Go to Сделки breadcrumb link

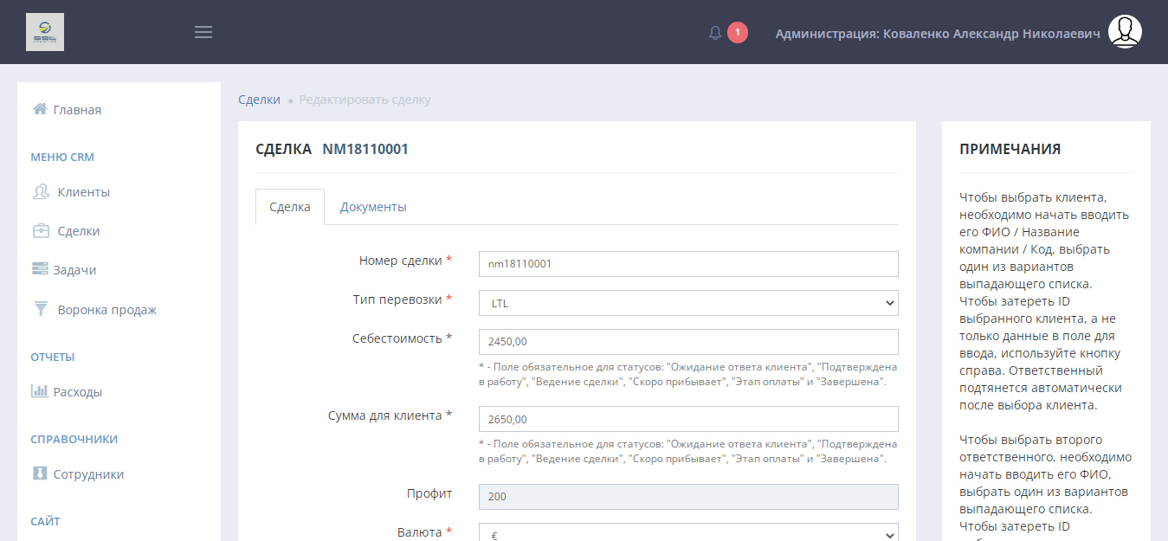(x=259, y=100)
